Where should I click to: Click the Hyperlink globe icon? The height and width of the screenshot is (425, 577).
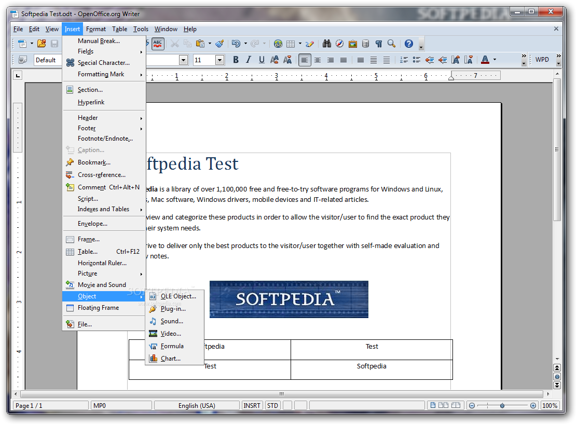click(278, 44)
